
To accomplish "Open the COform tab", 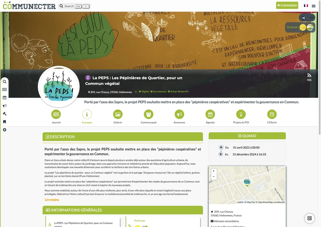I will click(272, 117).
